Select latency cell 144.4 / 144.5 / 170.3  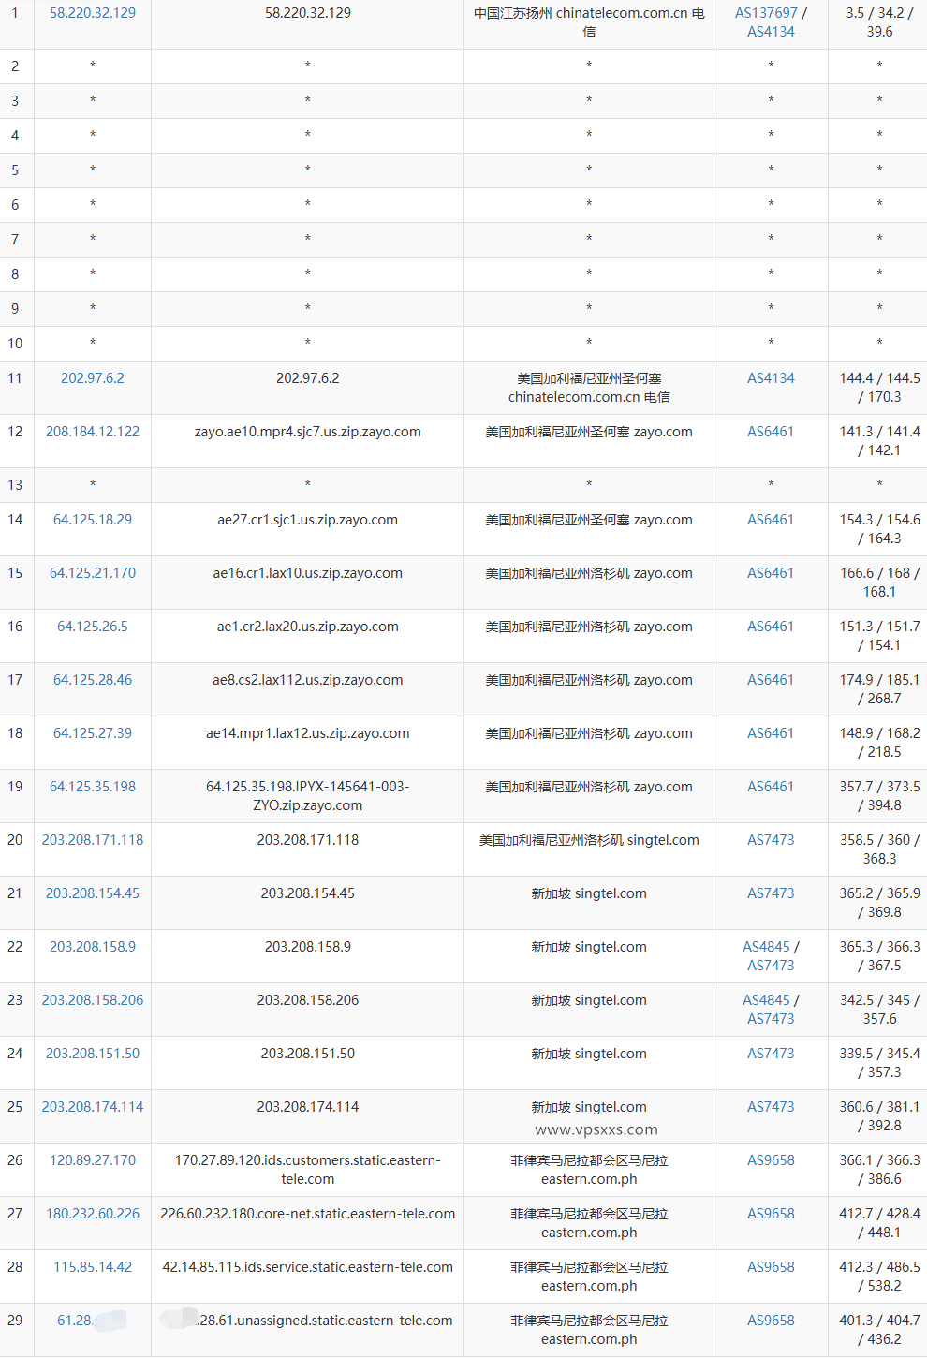tap(879, 388)
